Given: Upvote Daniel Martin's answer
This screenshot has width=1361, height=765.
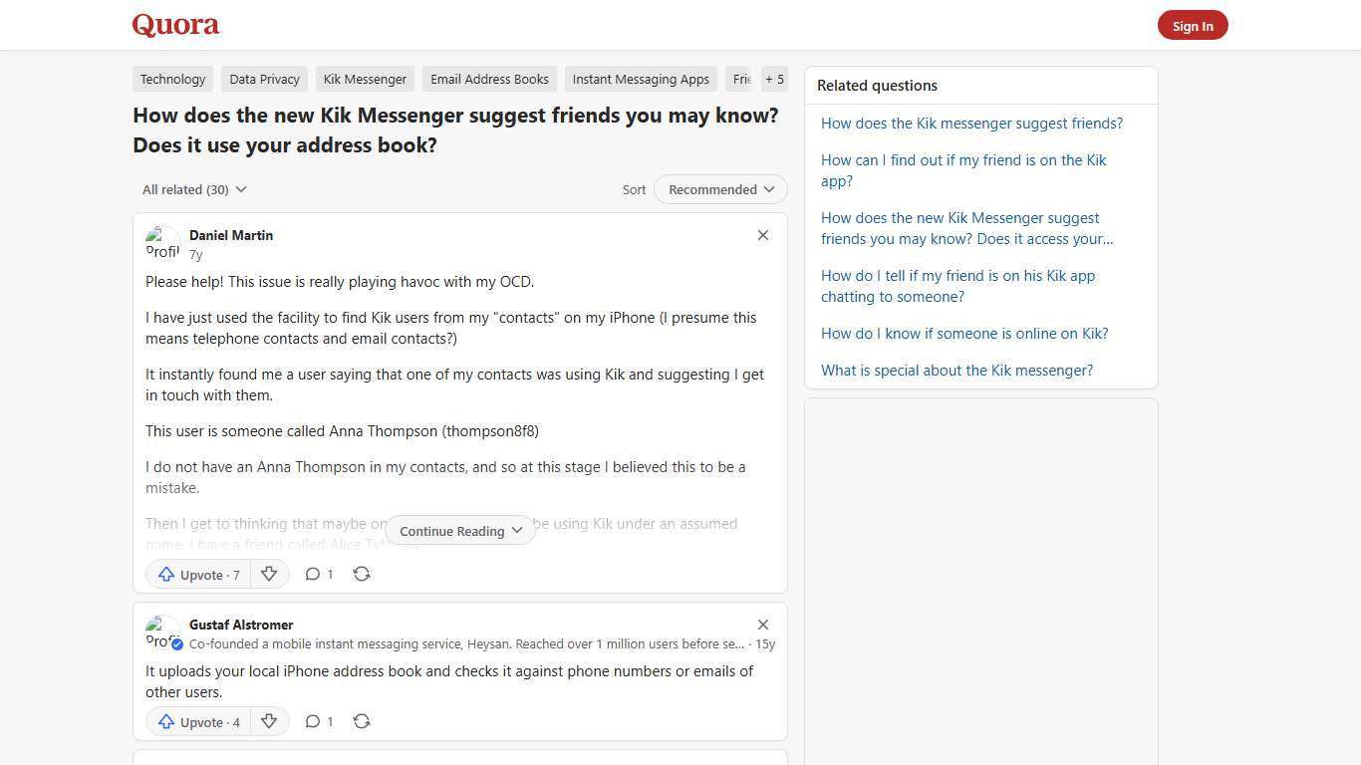Looking at the screenshot, I should (197, 575).
